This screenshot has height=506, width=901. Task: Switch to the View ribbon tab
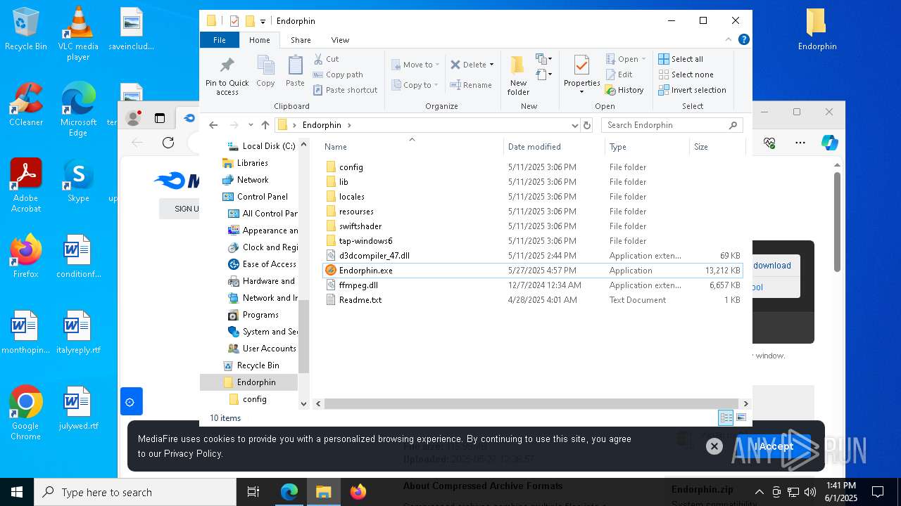[340, 40]
